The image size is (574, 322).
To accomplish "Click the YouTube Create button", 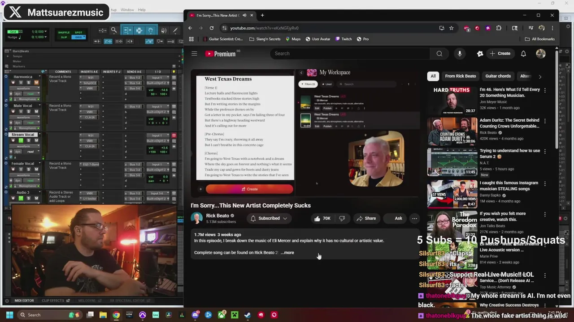I will coord(500,54).
